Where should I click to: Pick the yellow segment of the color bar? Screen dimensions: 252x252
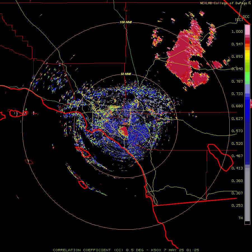247,55
